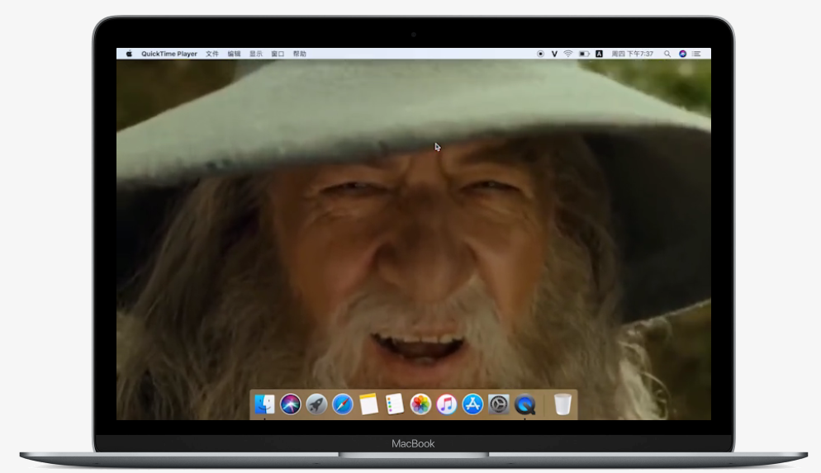Viewport: 821px width, 473px height.
Task: Open Spotlight search magnifier
Action: [x=667, y=54]
